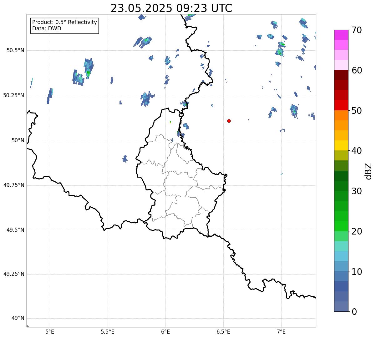376x338 pixels.
Task: Click the 49.75°N latitude label
Action: (14, 185)
